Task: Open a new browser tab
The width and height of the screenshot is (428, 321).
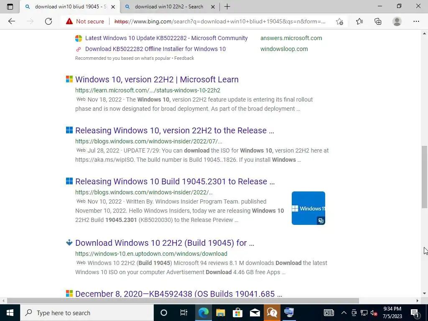Action: 227,7
